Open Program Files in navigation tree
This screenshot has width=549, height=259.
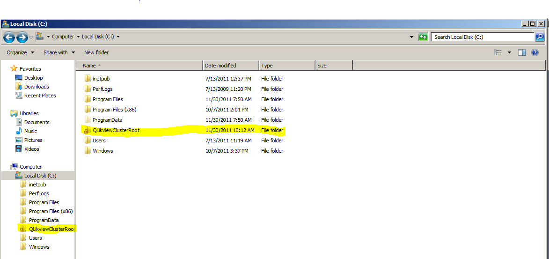point(40,202)
